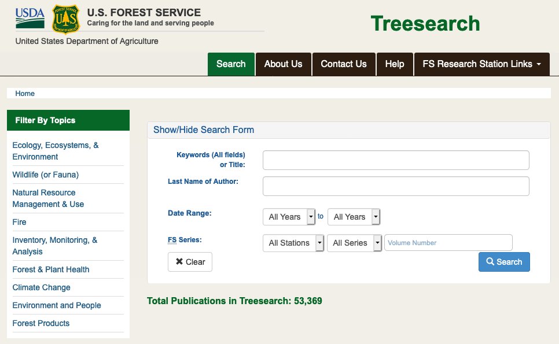Filter by Natural Resource Management & Use
Viewport: 559px width, 344px height.
click(x=48, y=198)
